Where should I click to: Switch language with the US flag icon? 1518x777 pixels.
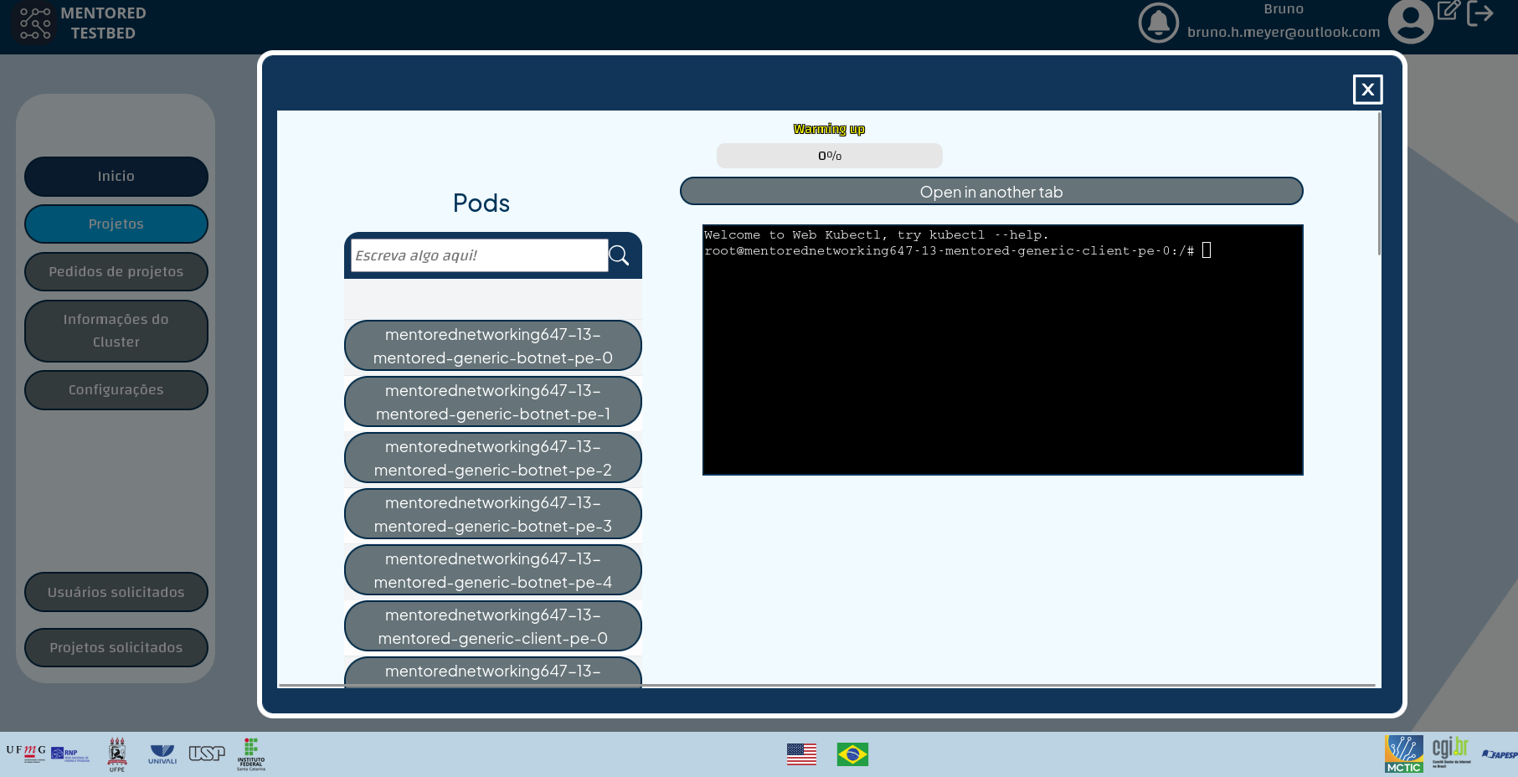coord(801,754)
